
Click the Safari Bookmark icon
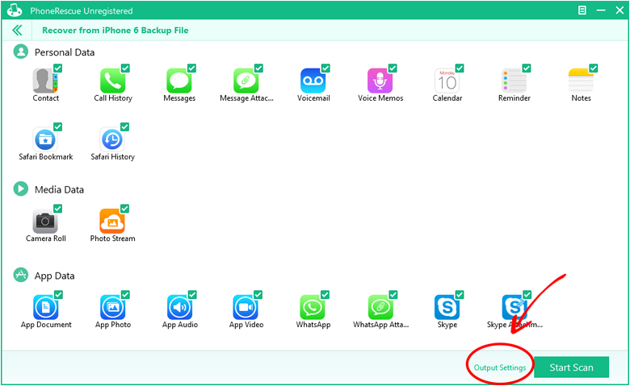[45, 139]
